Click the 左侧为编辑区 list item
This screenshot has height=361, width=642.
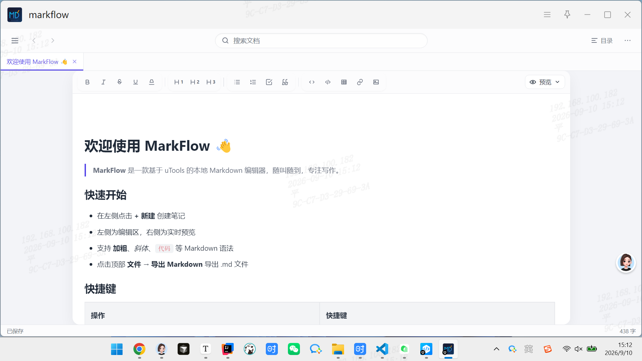pos(146,232)
